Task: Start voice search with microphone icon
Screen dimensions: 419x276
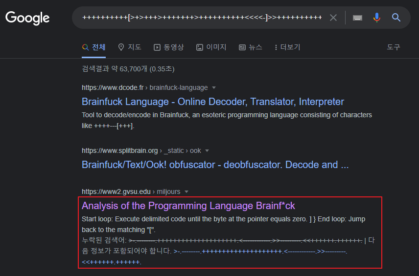Action: pos(377,18)
